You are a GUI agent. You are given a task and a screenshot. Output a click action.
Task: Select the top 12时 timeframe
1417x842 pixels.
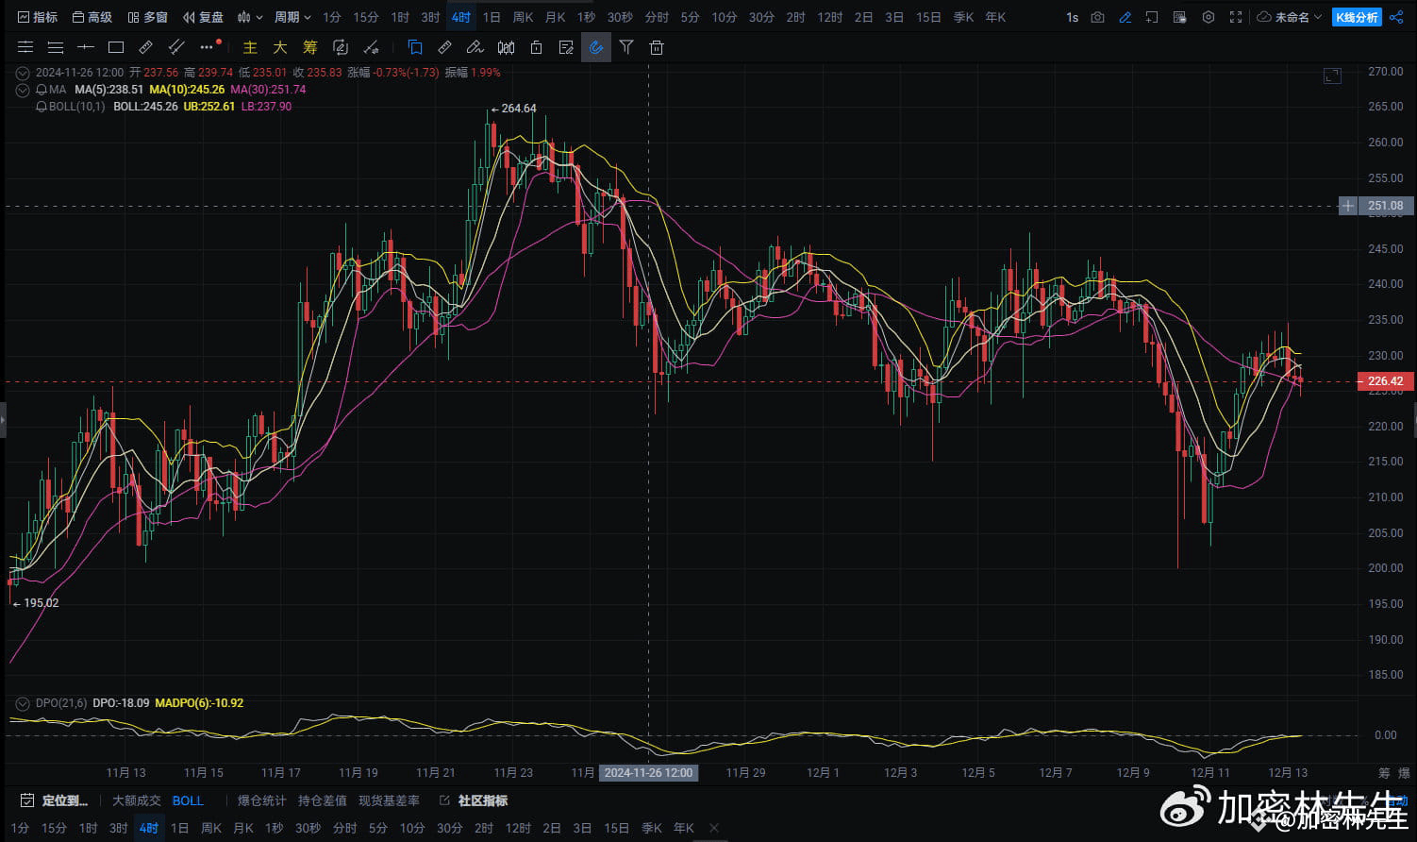tap(830, 17)
